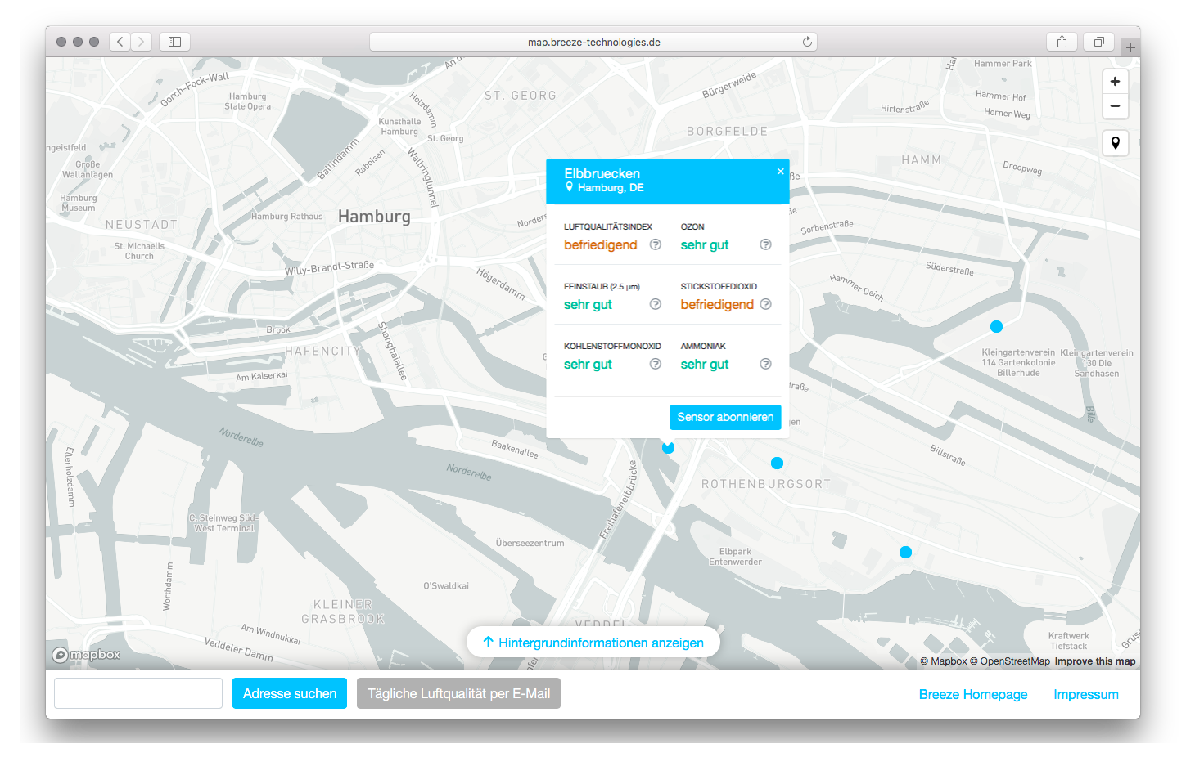The height and width of the screenshot is (784, 1186).
Task: Open Mapbox attribution link
Action: 944,661
